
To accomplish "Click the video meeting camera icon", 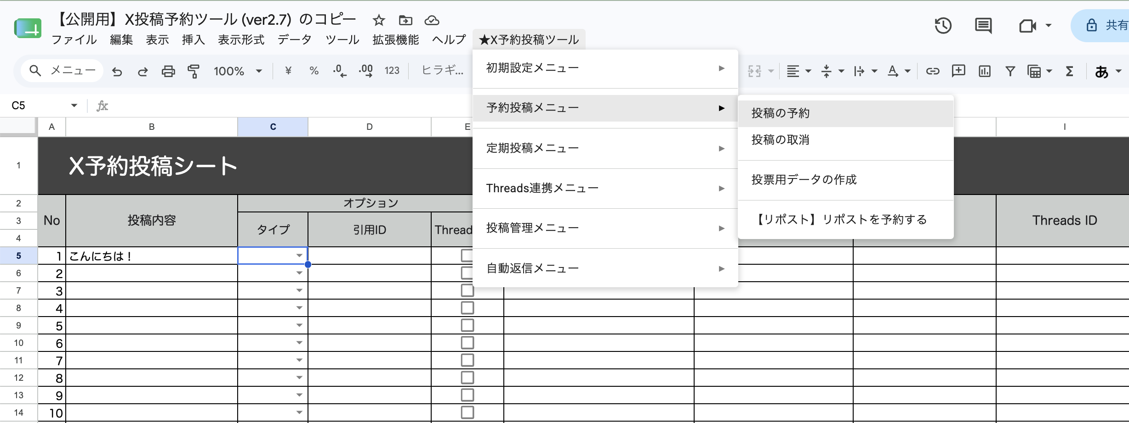I will point(1027,26).
